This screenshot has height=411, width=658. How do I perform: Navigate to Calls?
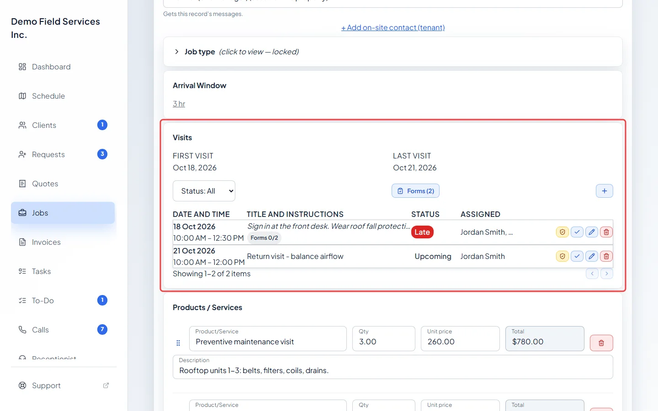63,330
